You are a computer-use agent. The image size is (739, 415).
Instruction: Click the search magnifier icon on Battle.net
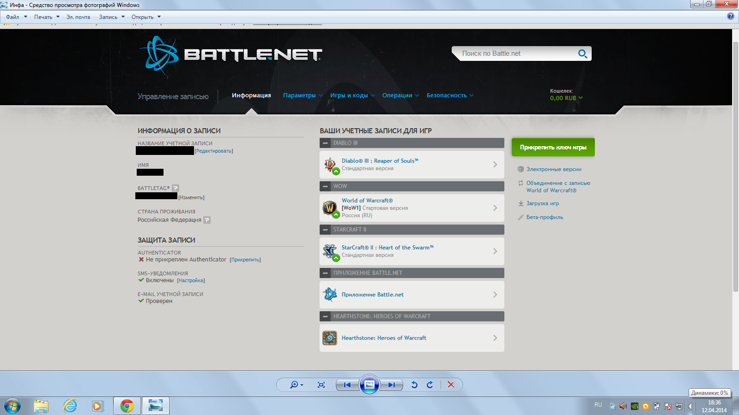(x=582, y=53)
